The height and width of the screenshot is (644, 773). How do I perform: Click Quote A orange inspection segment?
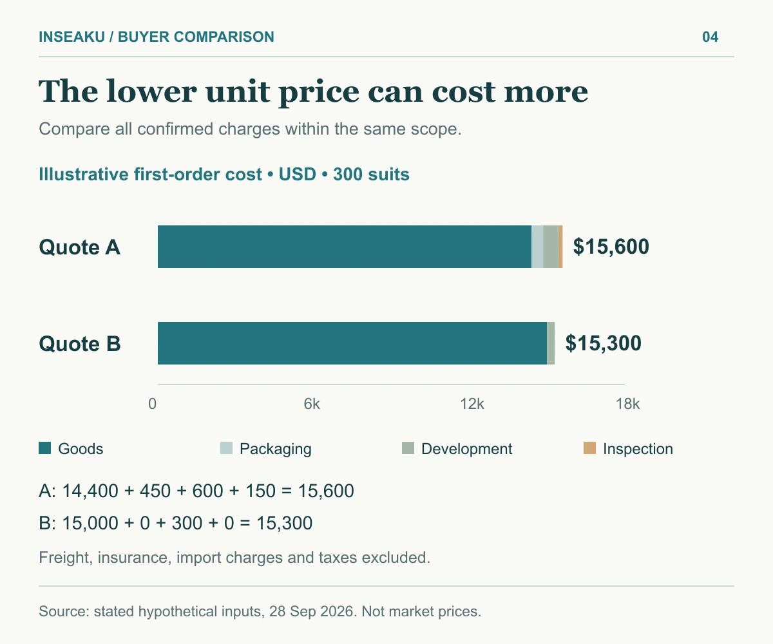coord(560,247)
